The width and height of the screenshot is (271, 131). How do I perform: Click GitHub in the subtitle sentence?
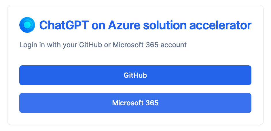pyautogui.click(x=90, y=45)
